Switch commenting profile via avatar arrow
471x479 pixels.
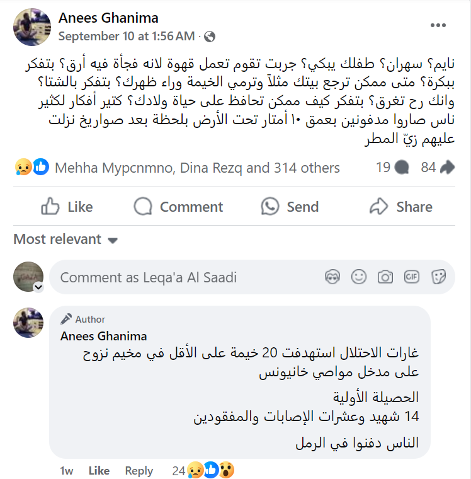pyautogui.click(x=38, y=287)
